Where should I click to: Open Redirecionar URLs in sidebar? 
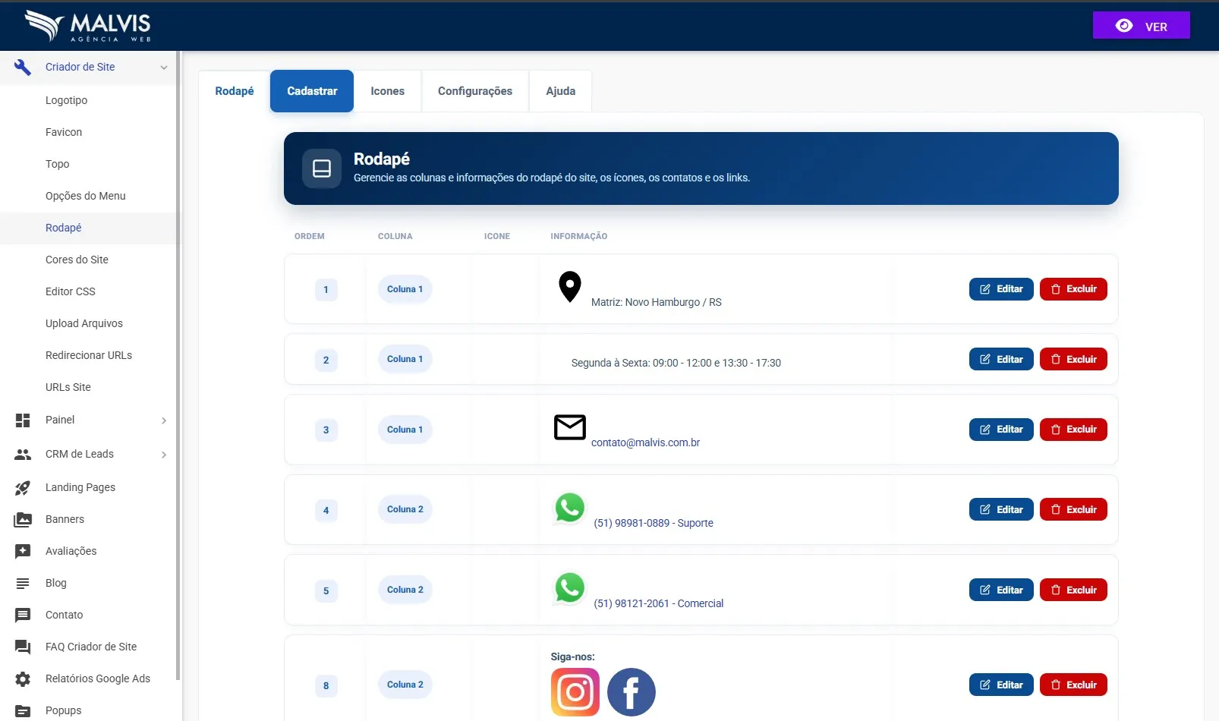point(89,355)
